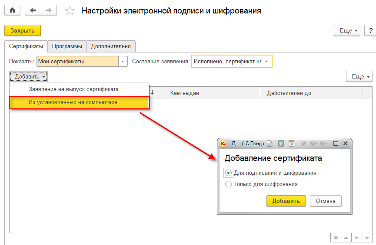Viewport: 376px width, 245px height.
Task: Switch to the Дополнительно tab
Action: tap(111, 46)
